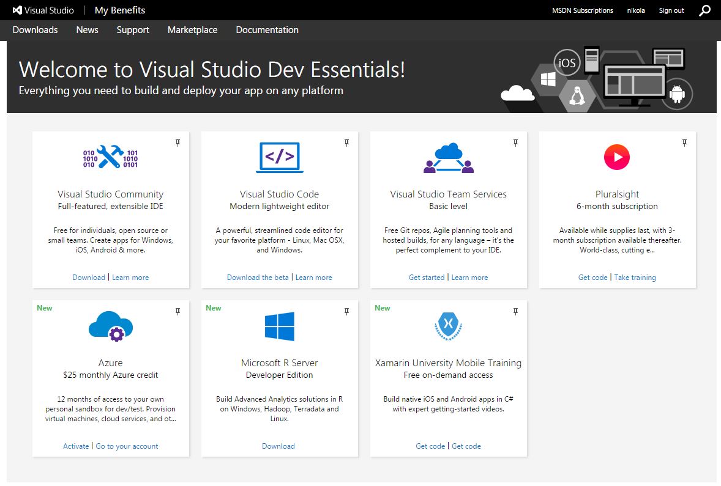Go to your Azure account
This screenshot has width=721, height=486.
pyautogui.click(x=127, y=446)
